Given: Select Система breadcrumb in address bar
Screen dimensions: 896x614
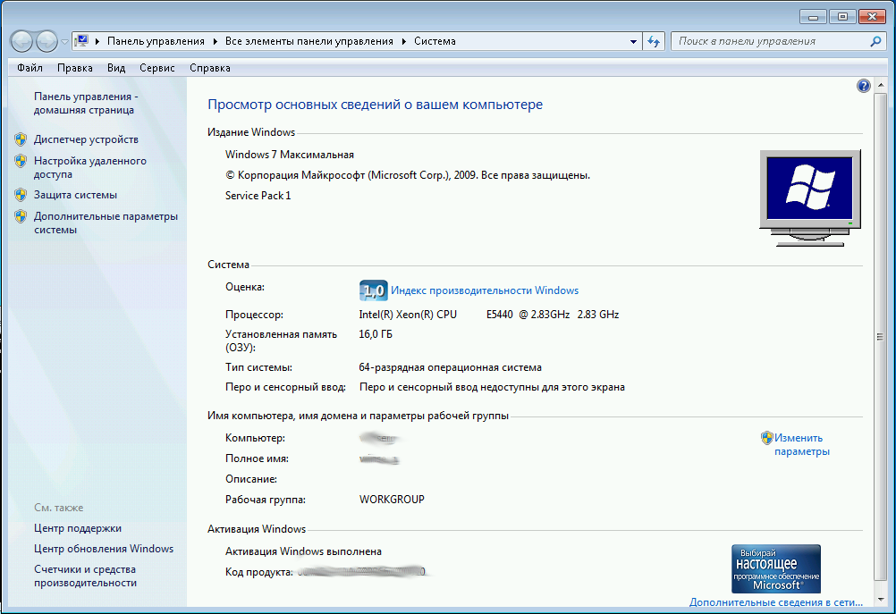Looking at the screenshot, I should coord(435,41).
